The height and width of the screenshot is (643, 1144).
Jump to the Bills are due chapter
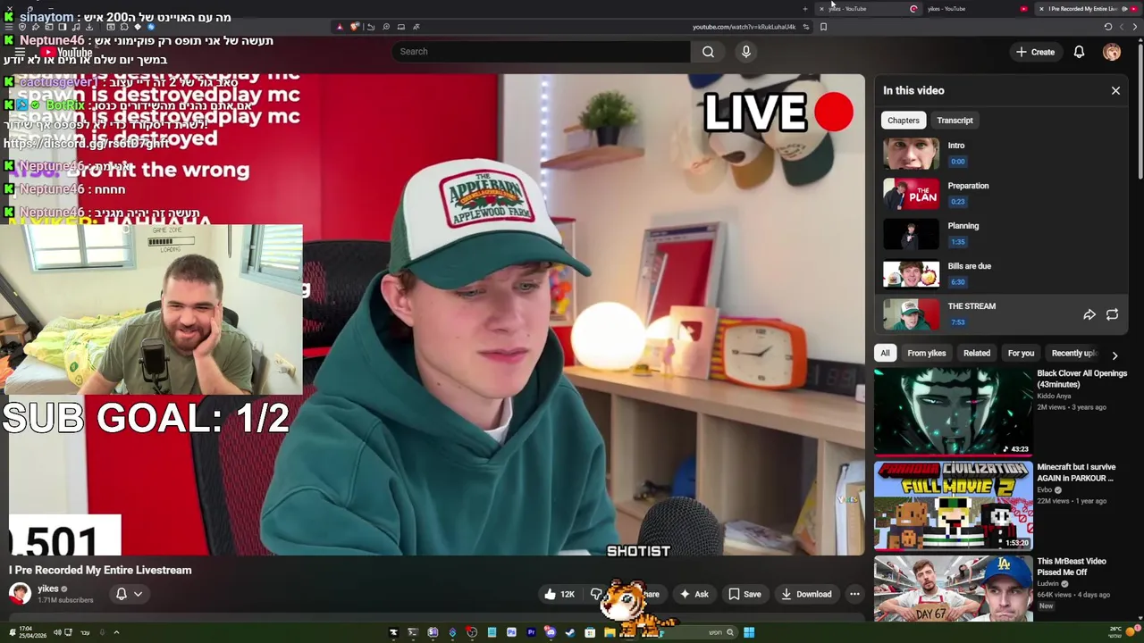(1001, 274)
